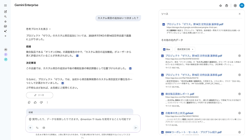This screenshot has height=140, width=247.
Task: Click target icon beside 競合製品調査レポート.pdf
Action: click(239, 94)
